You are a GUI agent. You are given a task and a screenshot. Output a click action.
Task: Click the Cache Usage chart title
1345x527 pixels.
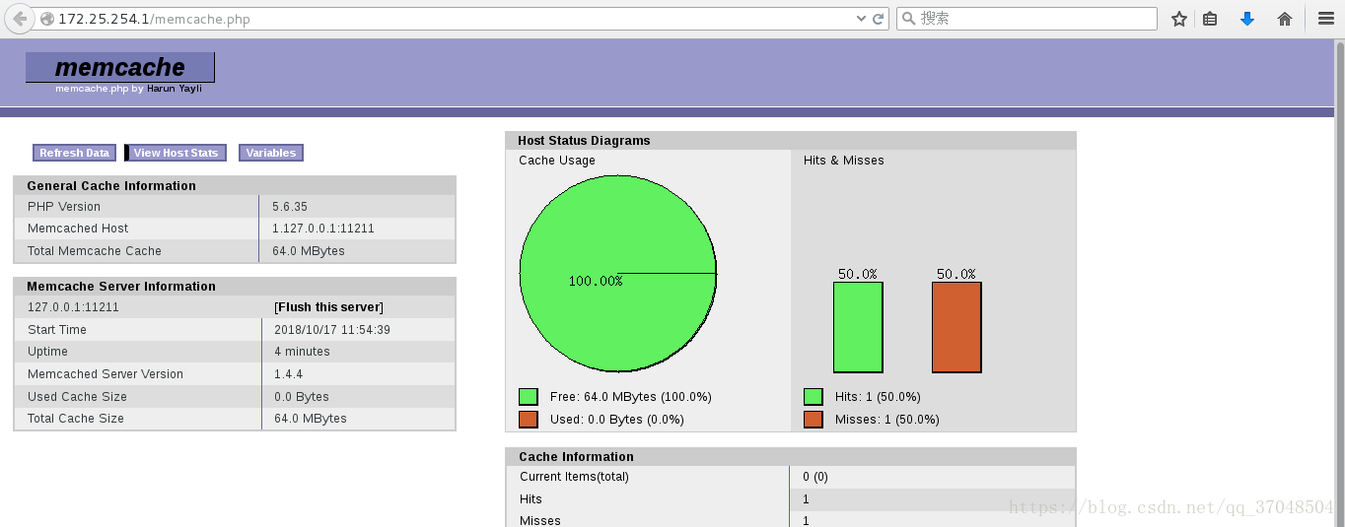point(557,161)
